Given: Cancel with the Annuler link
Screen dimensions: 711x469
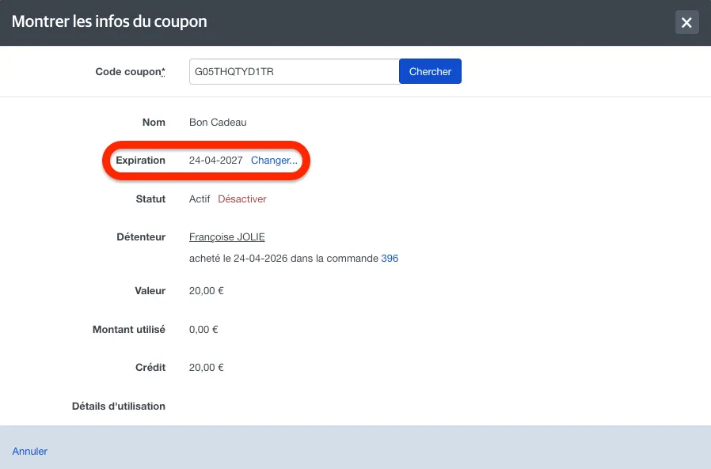Looking at the screenshot, I should 29,452.
